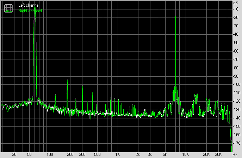Click the 180 Hz harmonic spike
The height and width of the screenshot is (158, 242).
click(x=67, y=95)
